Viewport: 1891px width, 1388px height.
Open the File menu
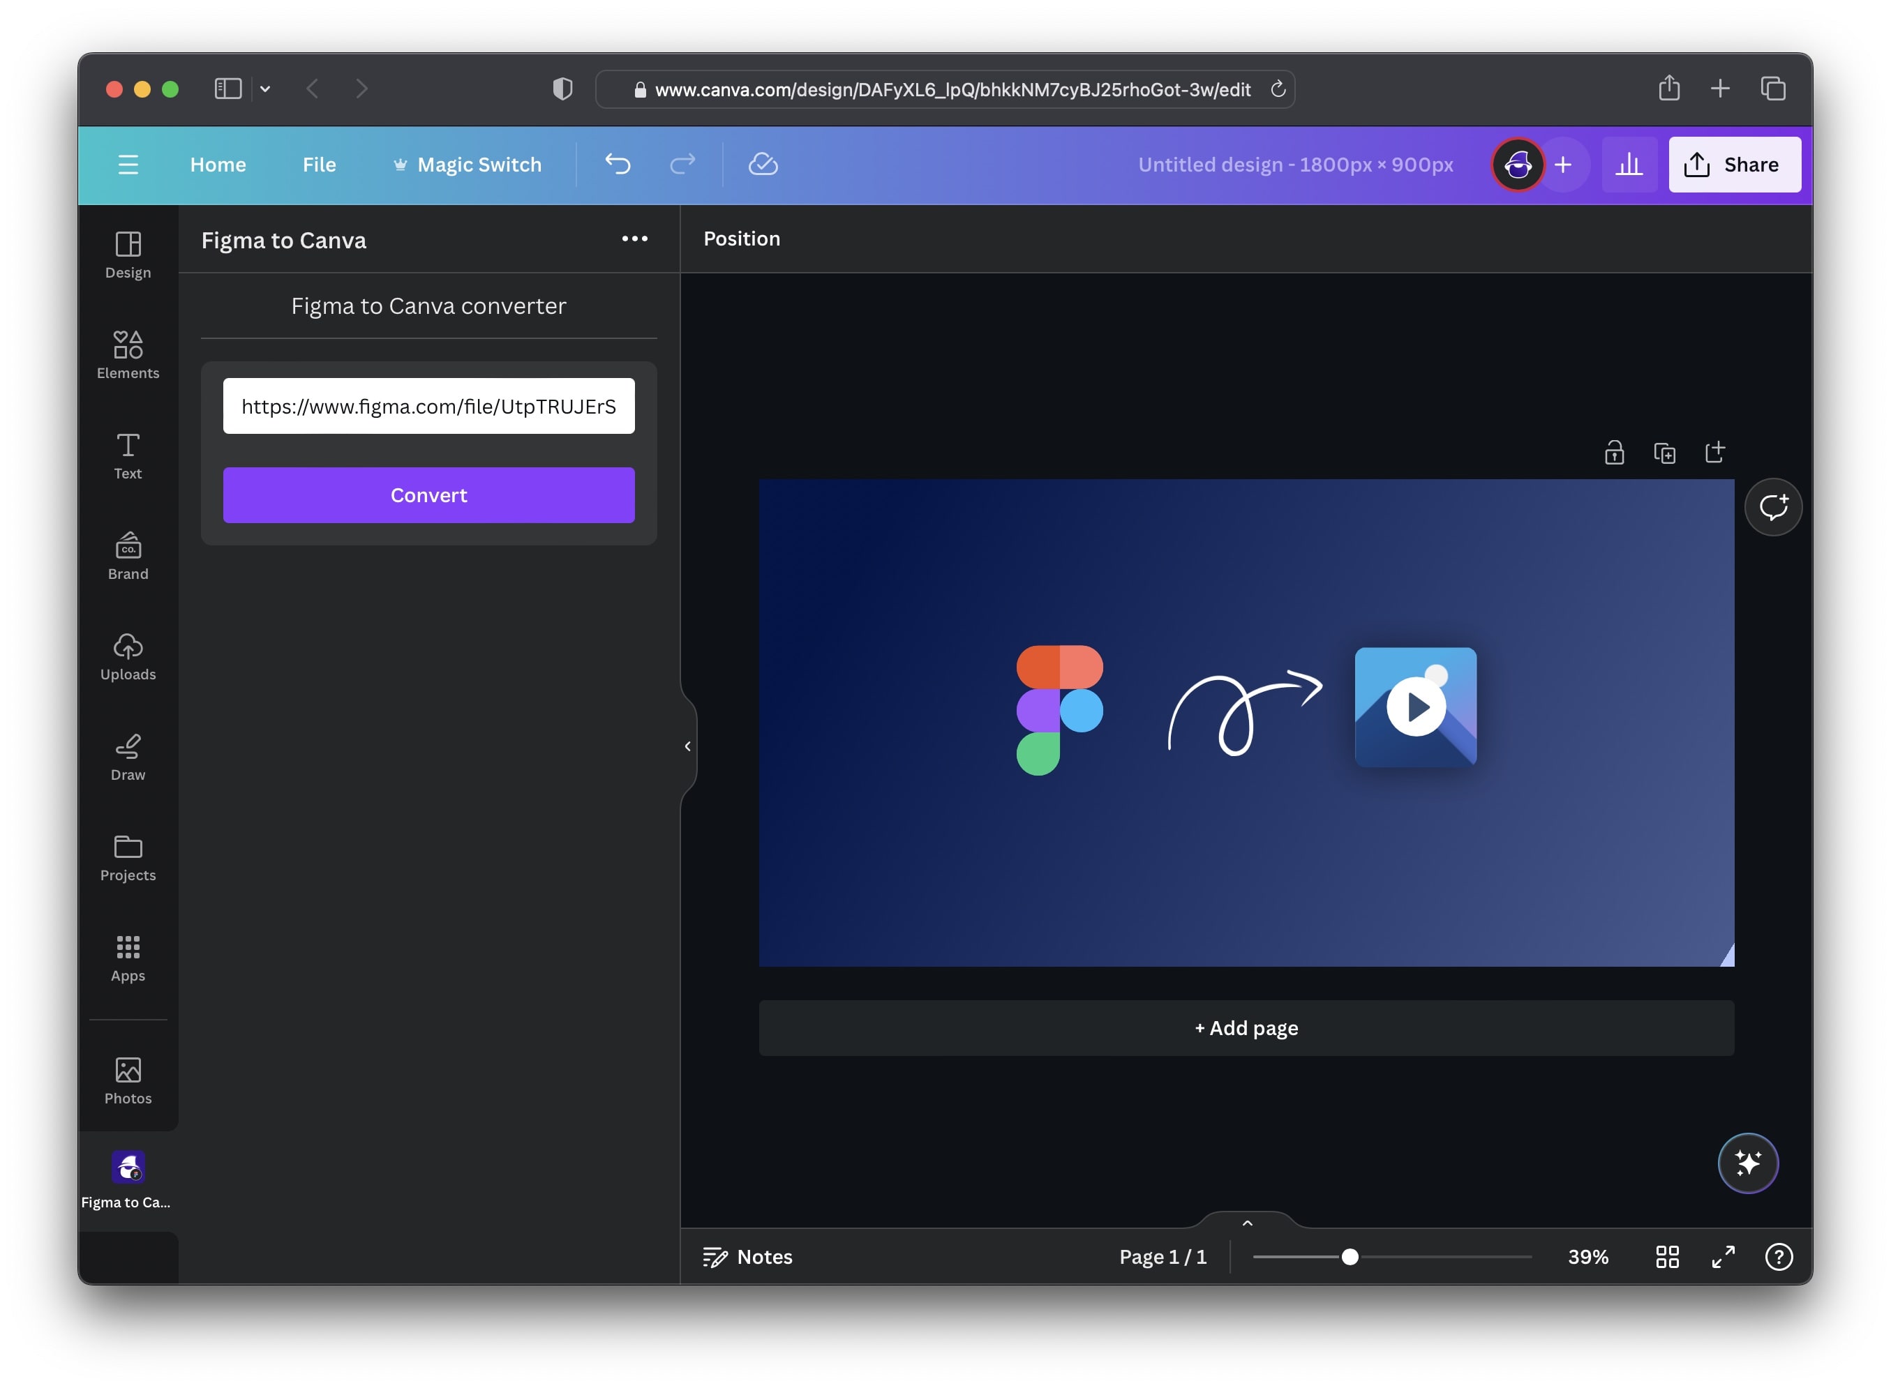tap(318, 165)
